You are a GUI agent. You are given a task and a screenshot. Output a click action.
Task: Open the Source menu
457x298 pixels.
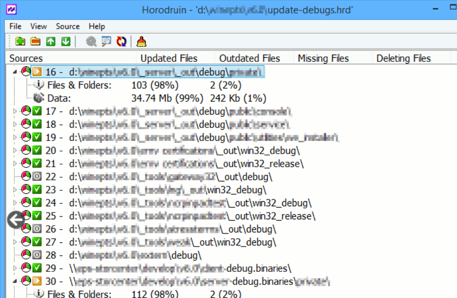pyautogui.click(x=68, y=26)
